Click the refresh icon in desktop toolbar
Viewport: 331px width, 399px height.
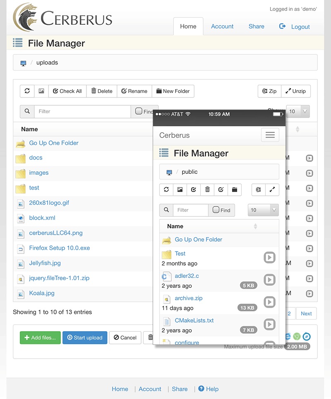pos(27,91)
